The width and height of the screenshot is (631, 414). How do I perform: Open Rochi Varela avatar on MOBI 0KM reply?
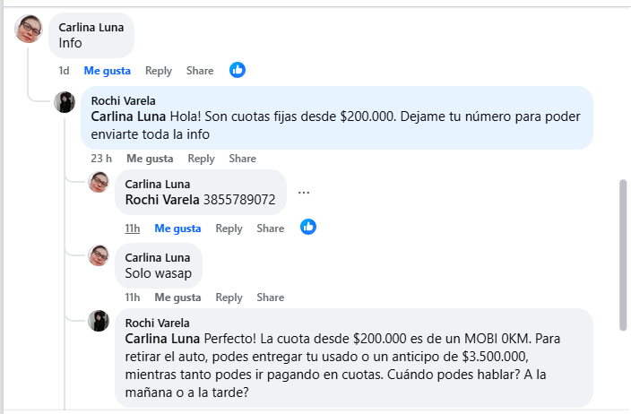(x=99, y=321)
